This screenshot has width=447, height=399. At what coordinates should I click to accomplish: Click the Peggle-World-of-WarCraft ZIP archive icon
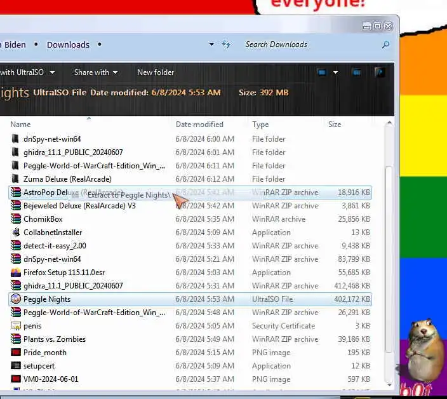[x=16, y=313]
